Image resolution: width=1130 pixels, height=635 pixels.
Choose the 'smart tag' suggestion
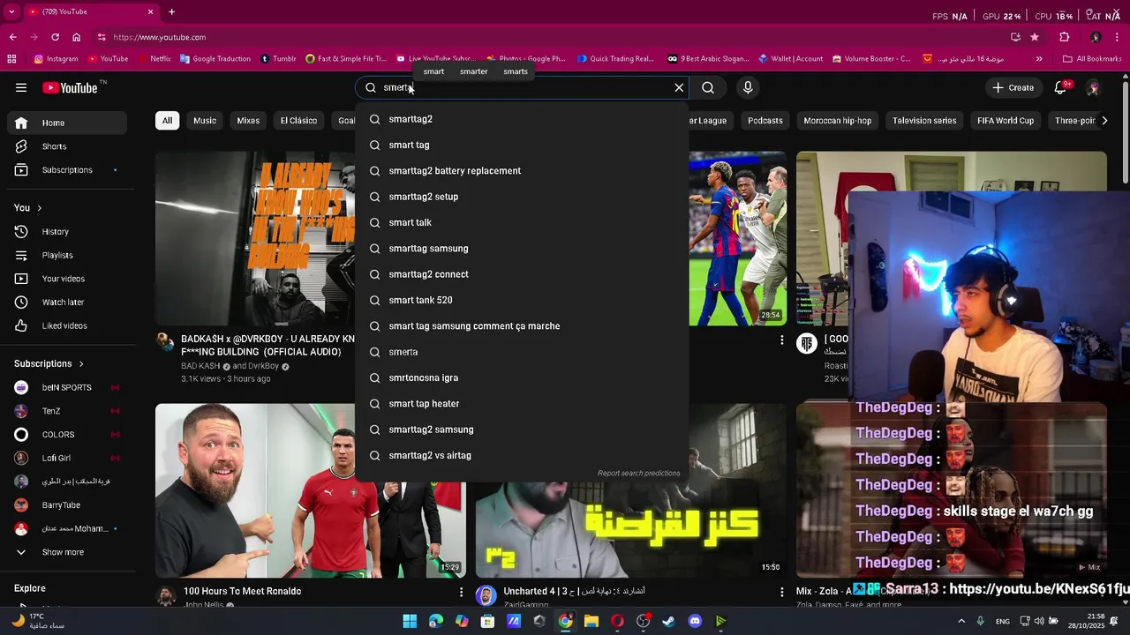522,145
